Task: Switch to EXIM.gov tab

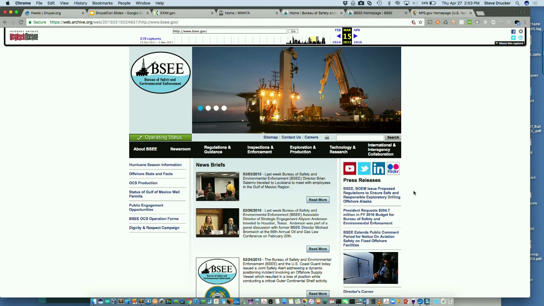Action: click(x=184, y=13)
